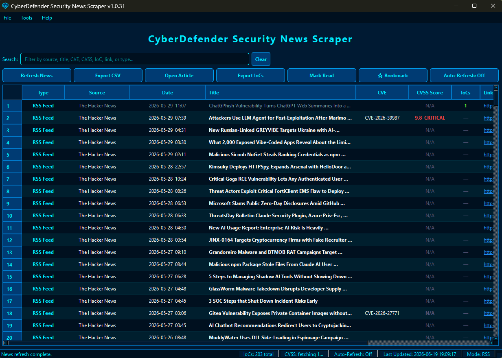Clear the search filter
502x358 pixels.
261,59
